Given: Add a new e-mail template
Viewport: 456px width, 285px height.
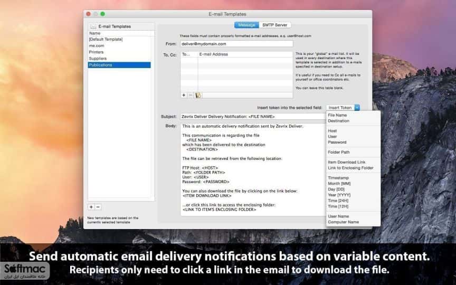Looking at the screenshot, I should pos(91,207).
